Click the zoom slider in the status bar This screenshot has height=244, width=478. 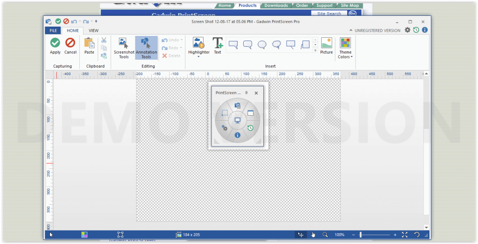tap(361, 235)
